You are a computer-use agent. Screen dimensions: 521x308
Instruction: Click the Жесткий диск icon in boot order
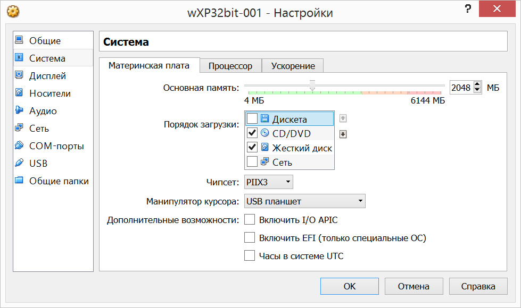pyautogui.click(x=265, y=147)
